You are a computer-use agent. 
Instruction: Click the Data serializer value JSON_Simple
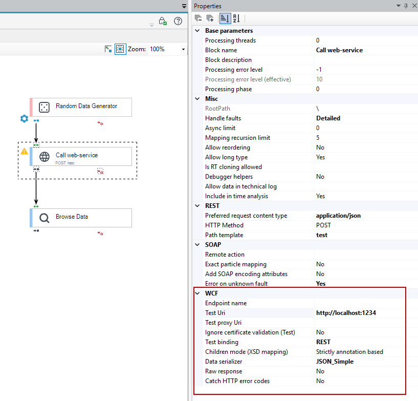335,362
